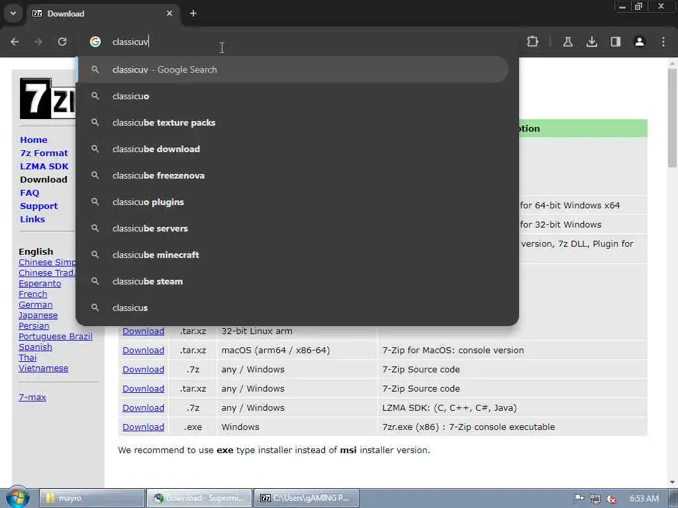Close the Download tab
Viewport: 678px width, 508px height.
[x=169, y=13]
